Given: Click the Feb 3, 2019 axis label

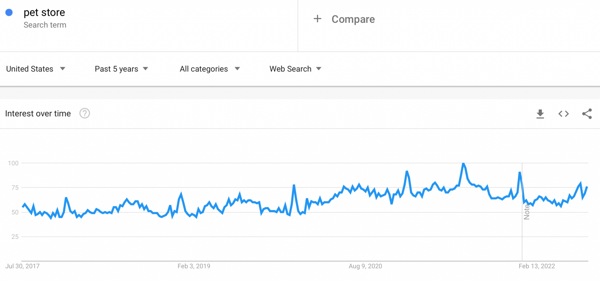Looking at the screenshot, I should (194, 266).
